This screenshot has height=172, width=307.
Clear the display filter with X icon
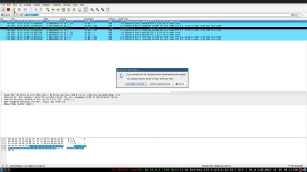pyautogui.click(x=292, y=15)
